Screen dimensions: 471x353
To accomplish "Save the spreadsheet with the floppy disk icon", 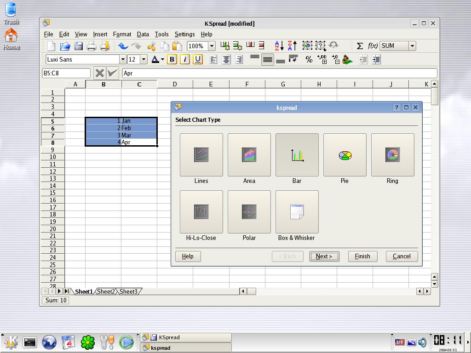I will click(78, 46).
